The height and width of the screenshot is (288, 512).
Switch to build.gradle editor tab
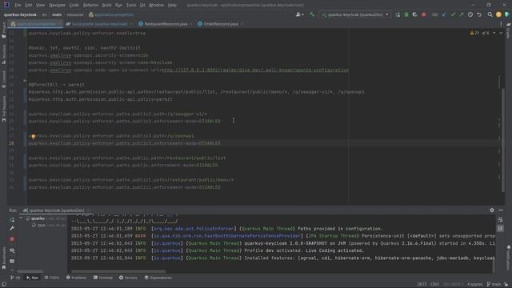(x=99, y=24)
